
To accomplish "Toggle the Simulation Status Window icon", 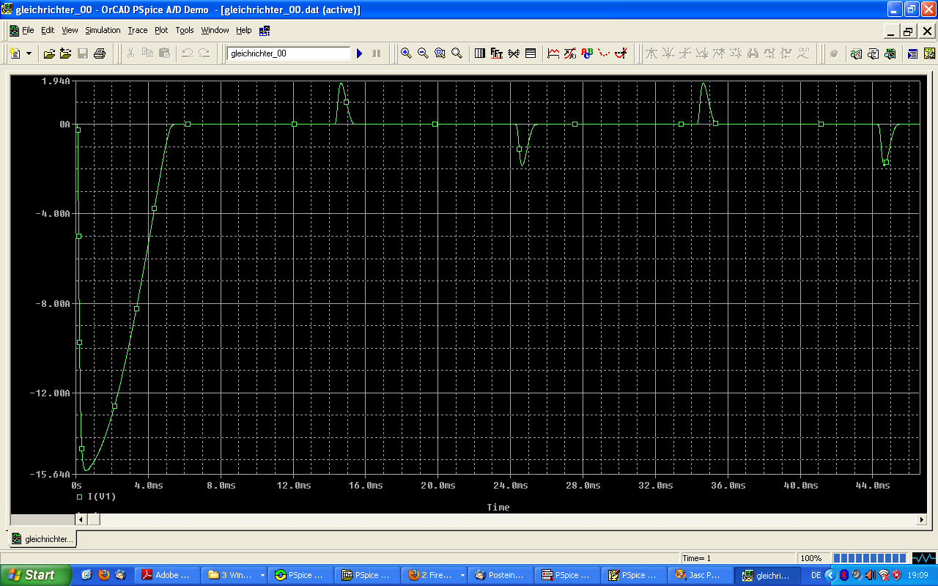I will [929, 53].
